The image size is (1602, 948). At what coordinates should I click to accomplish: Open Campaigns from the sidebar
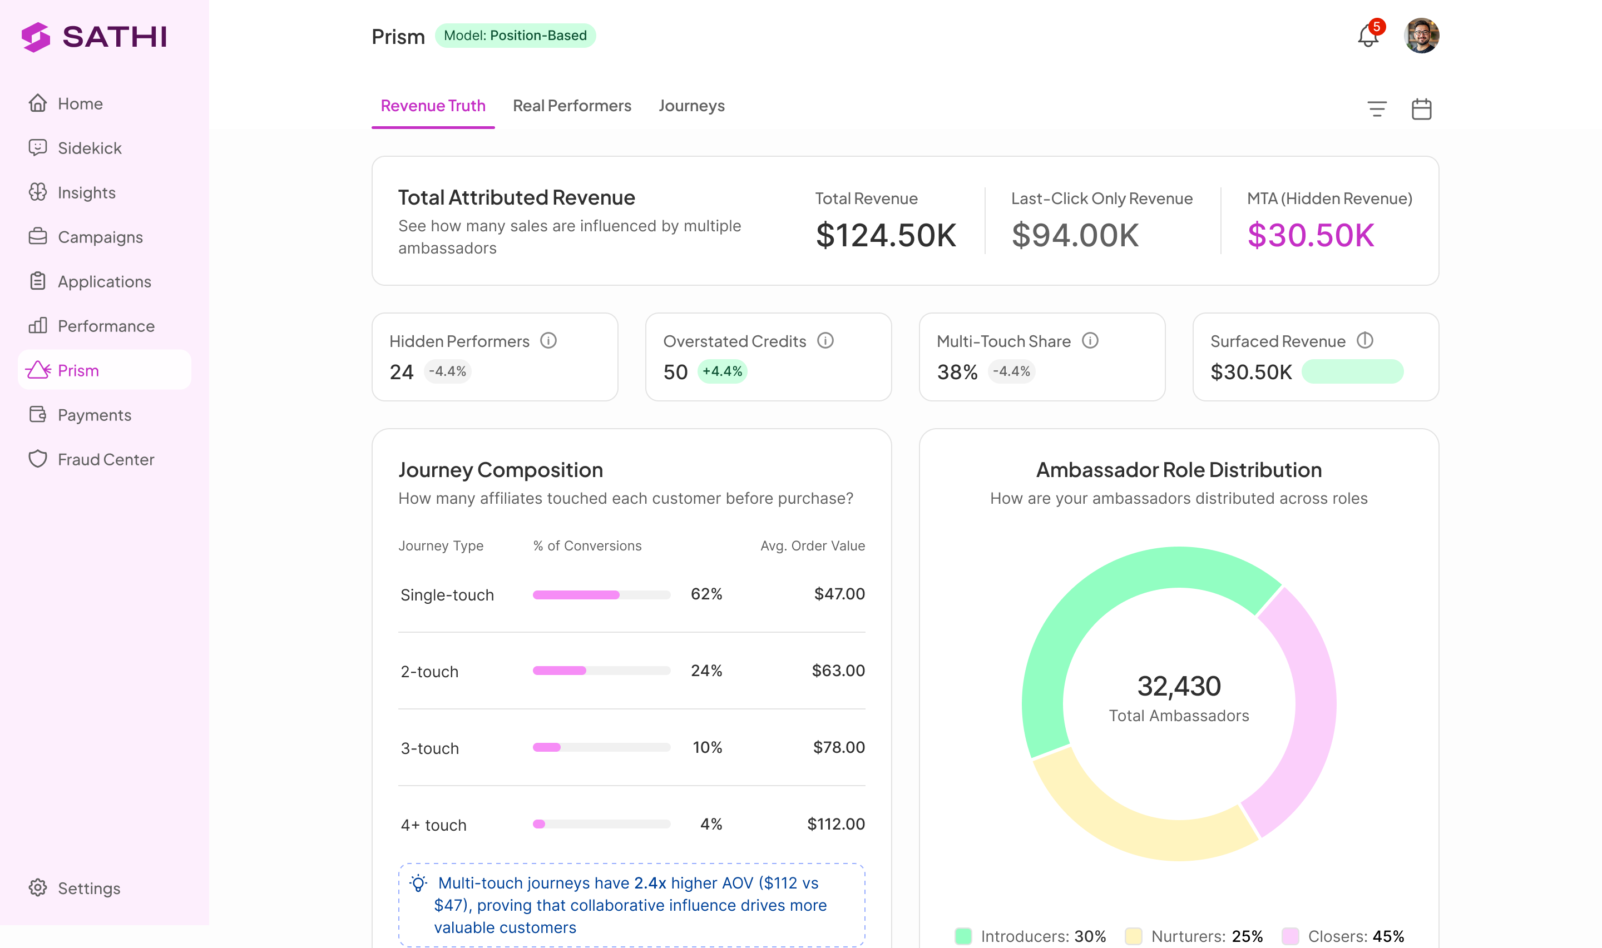click(105, 236)
